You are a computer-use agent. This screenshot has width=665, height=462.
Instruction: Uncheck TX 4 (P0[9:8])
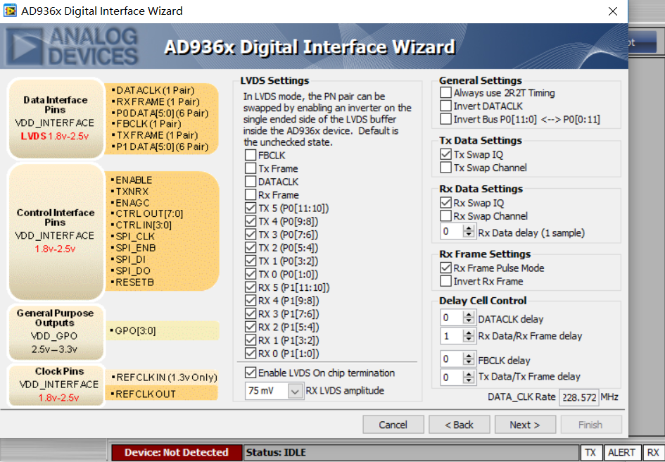pyautogui.click(x=251, y=221)
